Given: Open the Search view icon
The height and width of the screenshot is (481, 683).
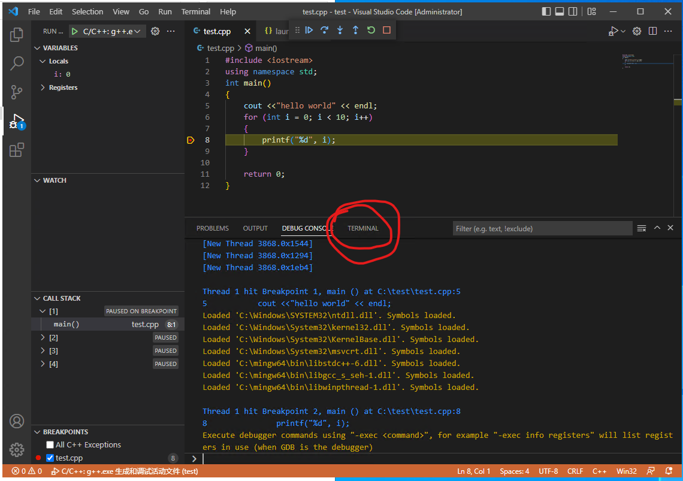Looking at the screenshot, I should coord(17,63).
